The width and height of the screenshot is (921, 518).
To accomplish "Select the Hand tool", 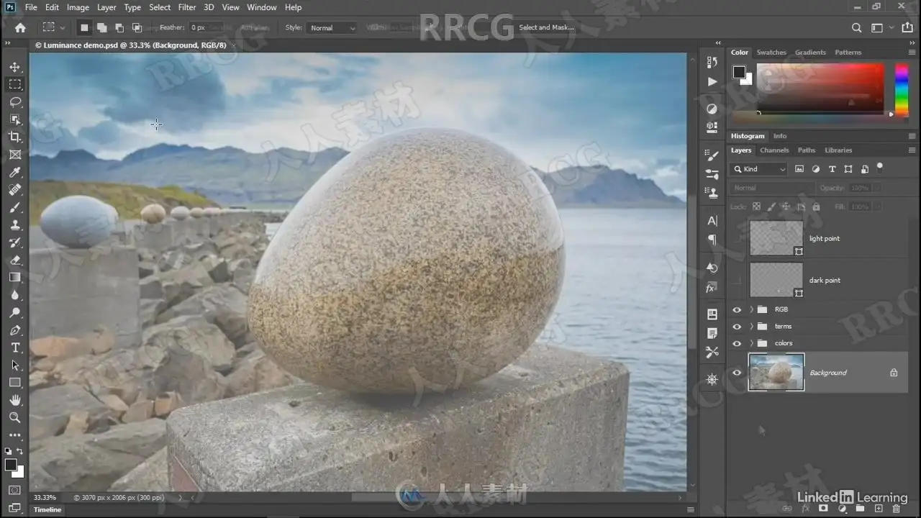I will tap(15, 400).
